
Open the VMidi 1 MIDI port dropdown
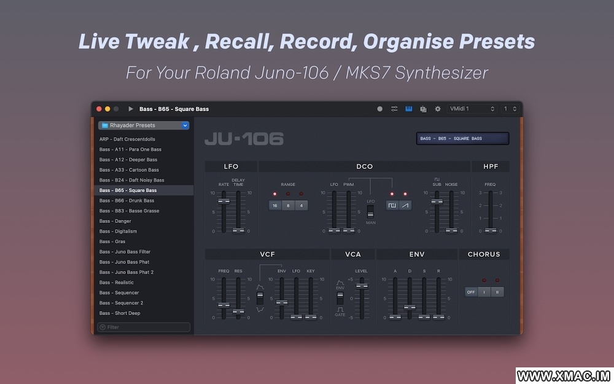(x=472, y=109)
